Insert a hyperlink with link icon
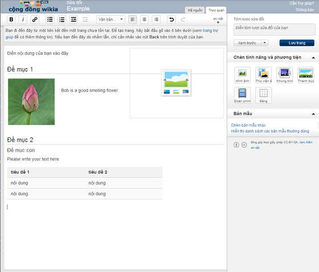319x272 pixels. [35, 19]
